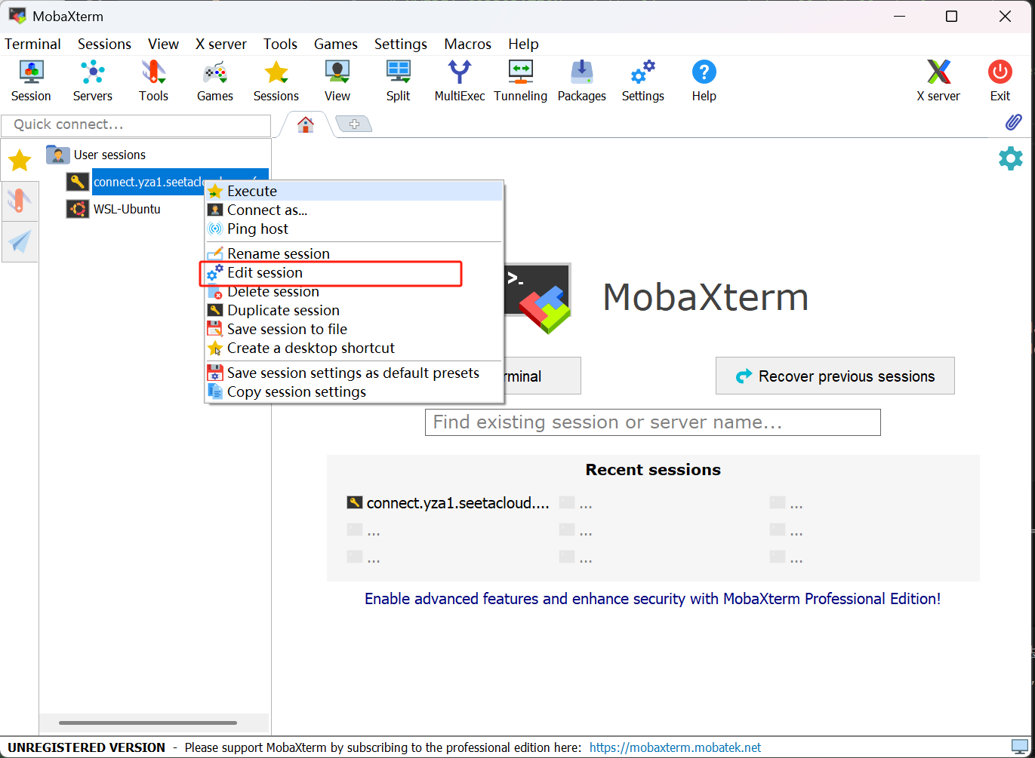Choose Edit session from context menu
The image size is (1035, 758).
tap(354, 273)
